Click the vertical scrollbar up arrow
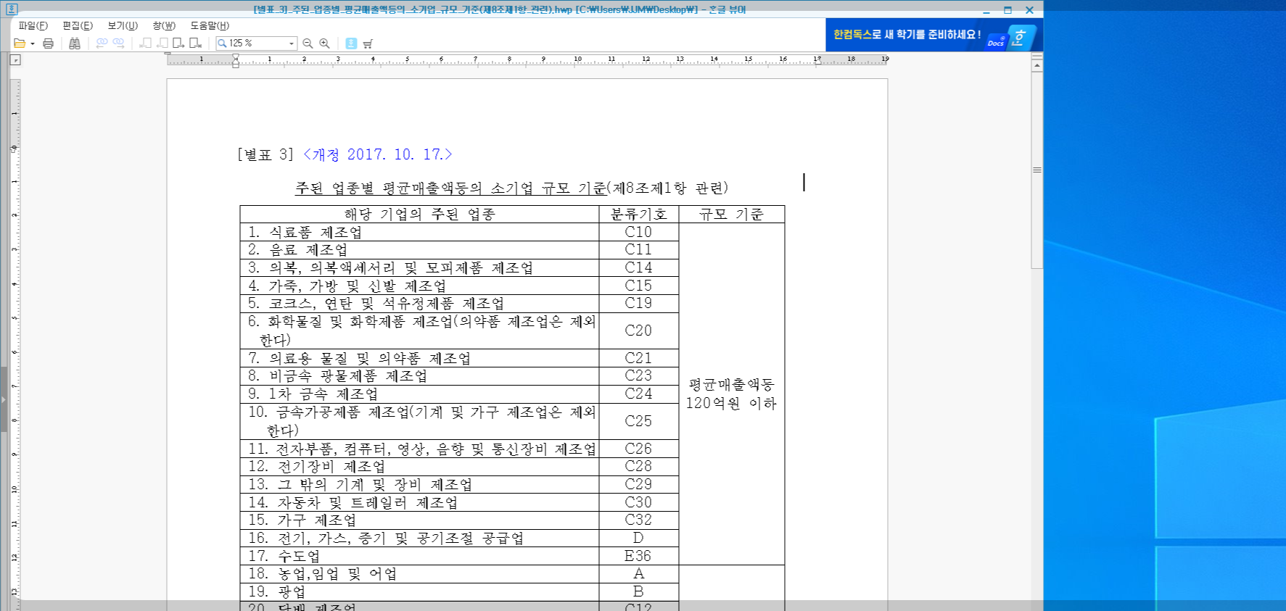The height and width of the screenshot is (611, 1286). pyautogui.click(x=1037, y=66)
